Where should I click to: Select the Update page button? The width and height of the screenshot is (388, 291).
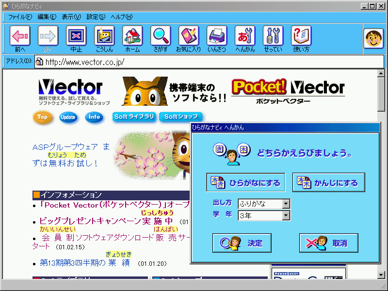pyautogui.click(x=68, y=117)
